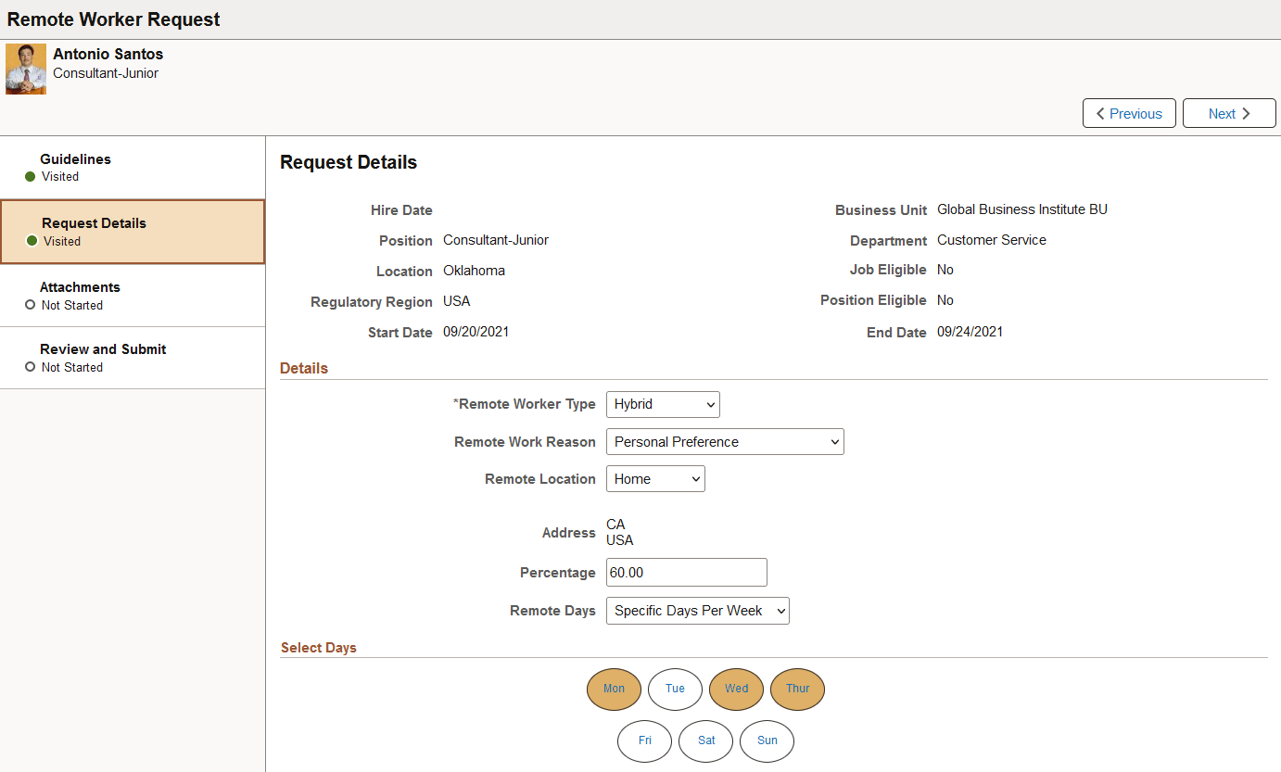The image size is (1281, 772).
Task: Deselect Mon as a remote day
Action: point(614,689)
